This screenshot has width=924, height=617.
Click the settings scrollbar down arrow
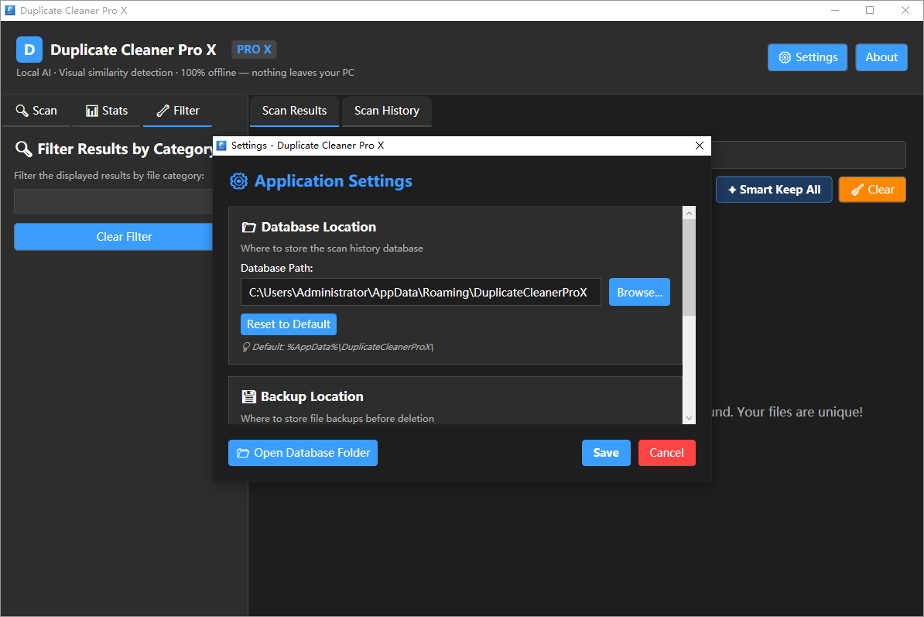click(689, 418)
